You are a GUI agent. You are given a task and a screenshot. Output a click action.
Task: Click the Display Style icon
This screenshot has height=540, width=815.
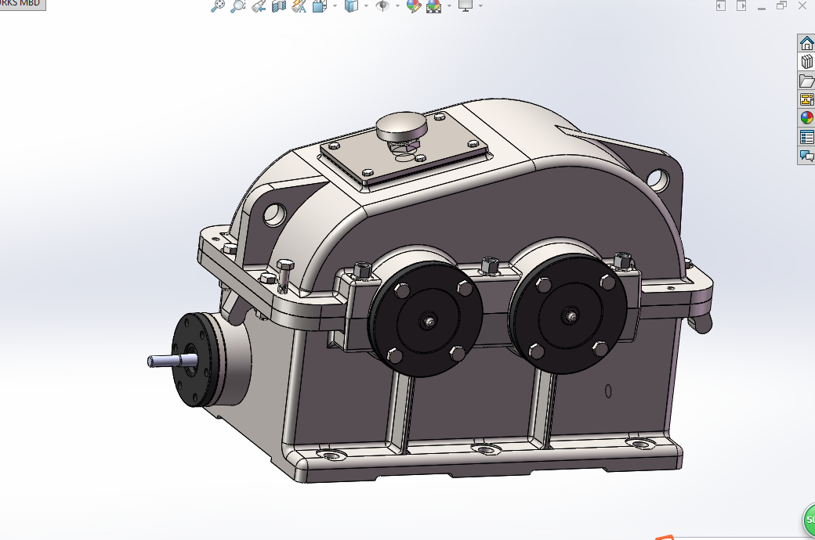click(351, 5)
